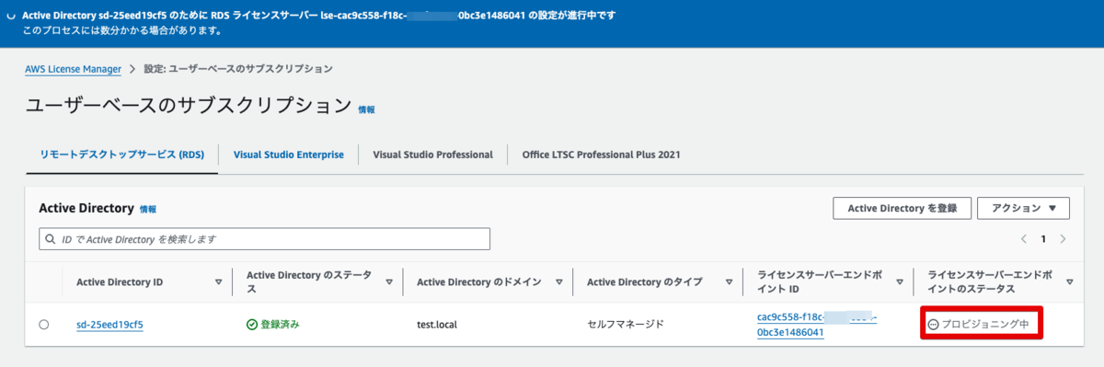Click AWS License Manager breadcrumb link

[74, 69]
